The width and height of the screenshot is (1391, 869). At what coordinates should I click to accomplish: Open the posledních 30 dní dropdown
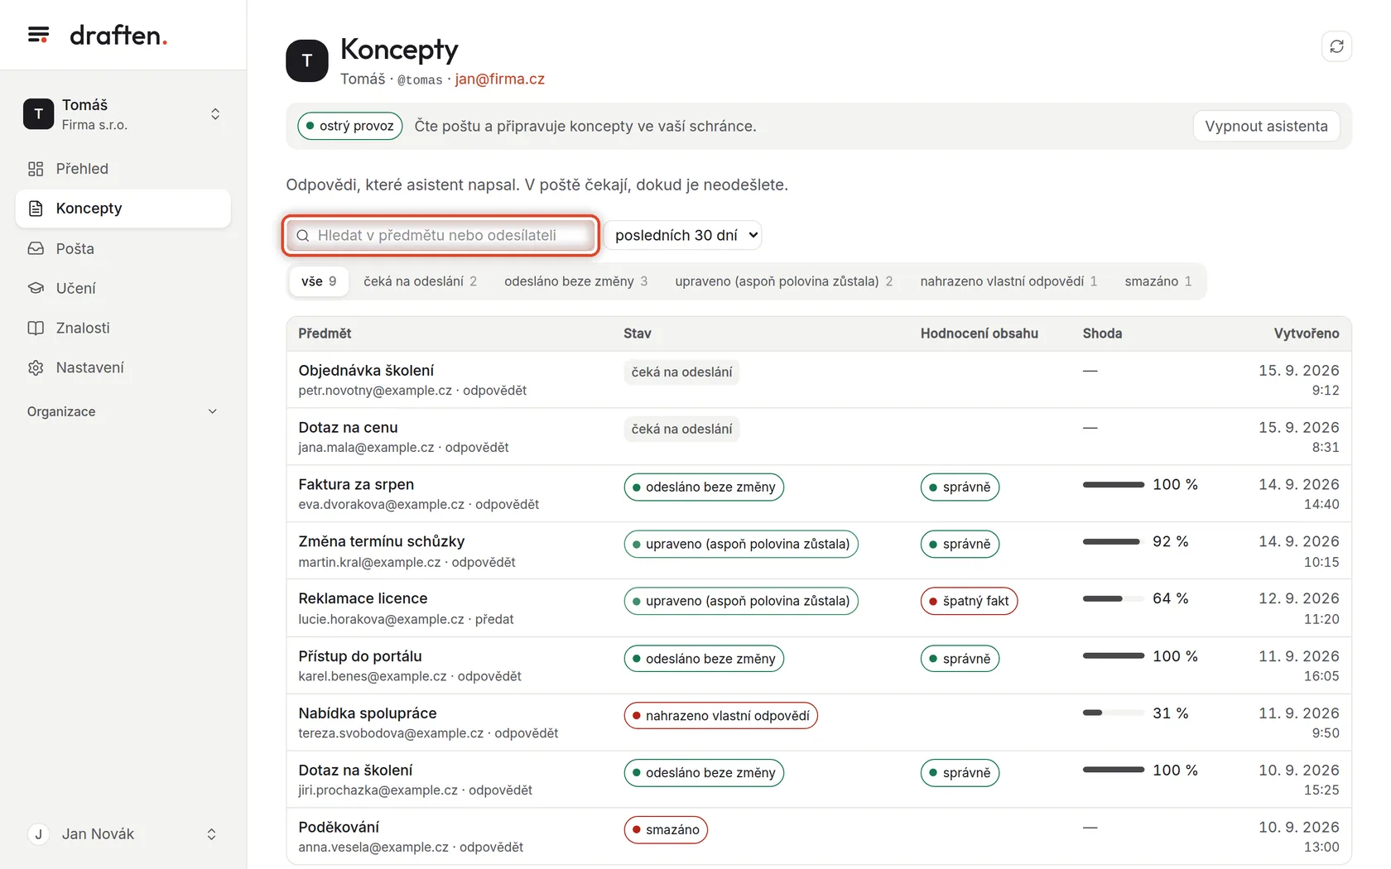(683, 235)
